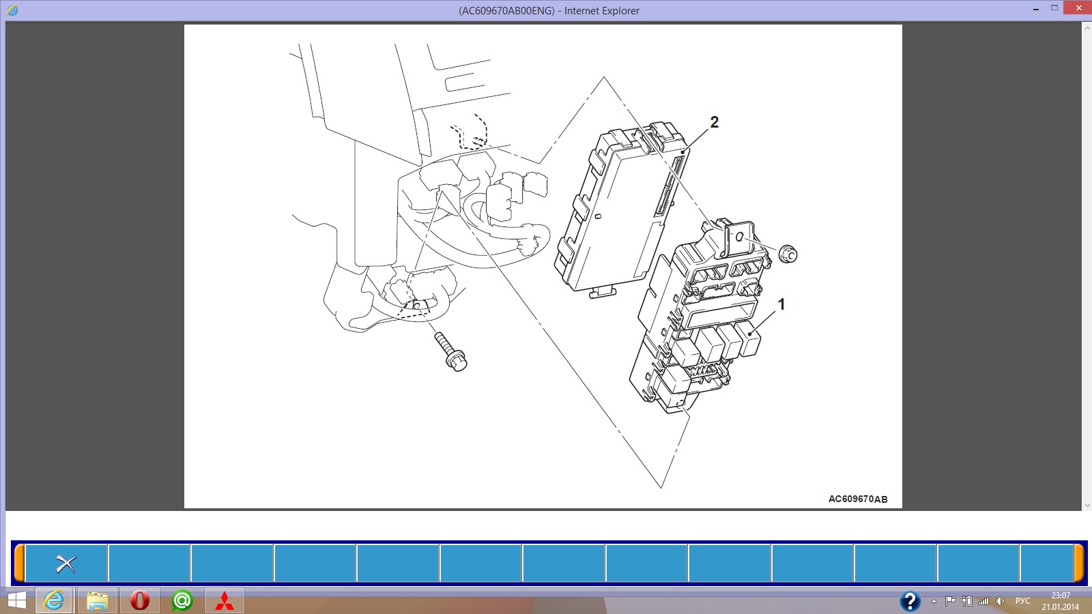Click the system clock showing 23:07
This screenshot has width=1092, height=614.
coord(1060,601)
